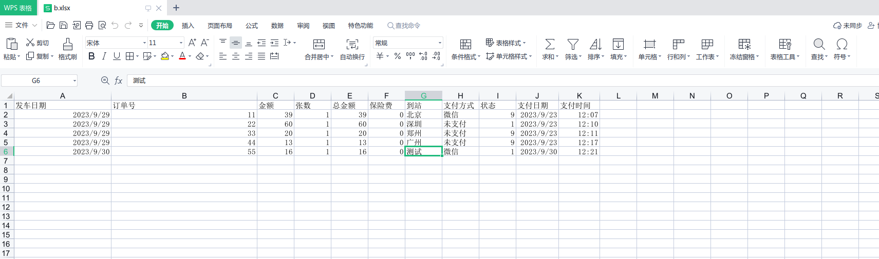
Task: Expand the number format dropdown (常规)
Action: pyautogui.click(x=440, y=43)
